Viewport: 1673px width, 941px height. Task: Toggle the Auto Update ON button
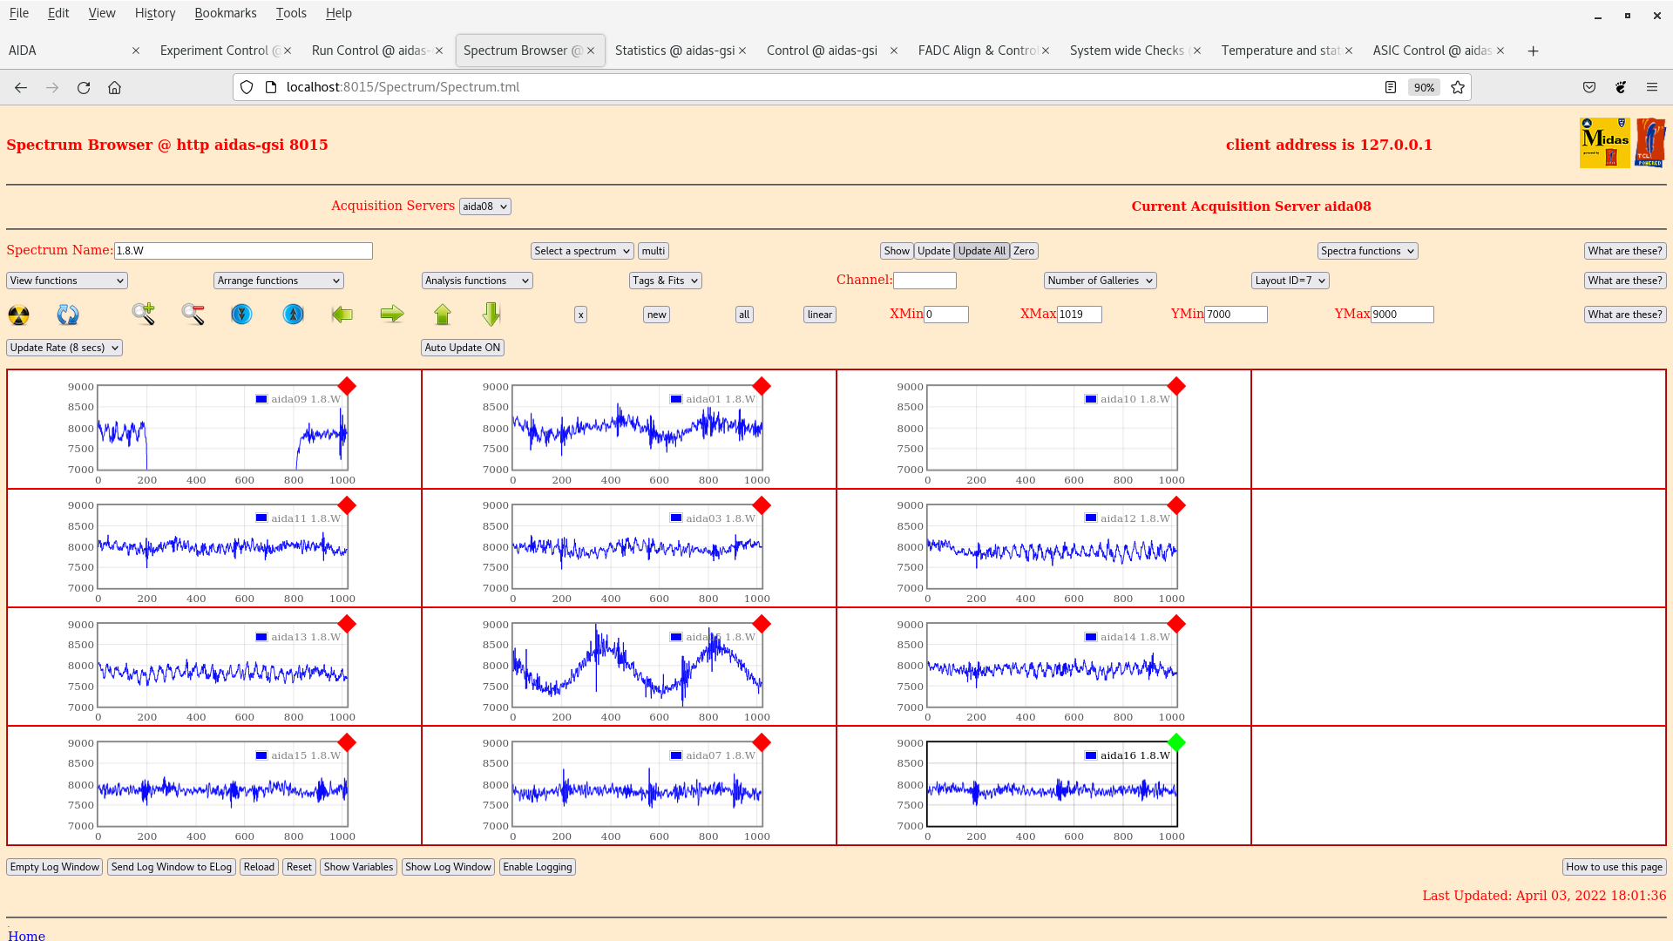(463, 348)
